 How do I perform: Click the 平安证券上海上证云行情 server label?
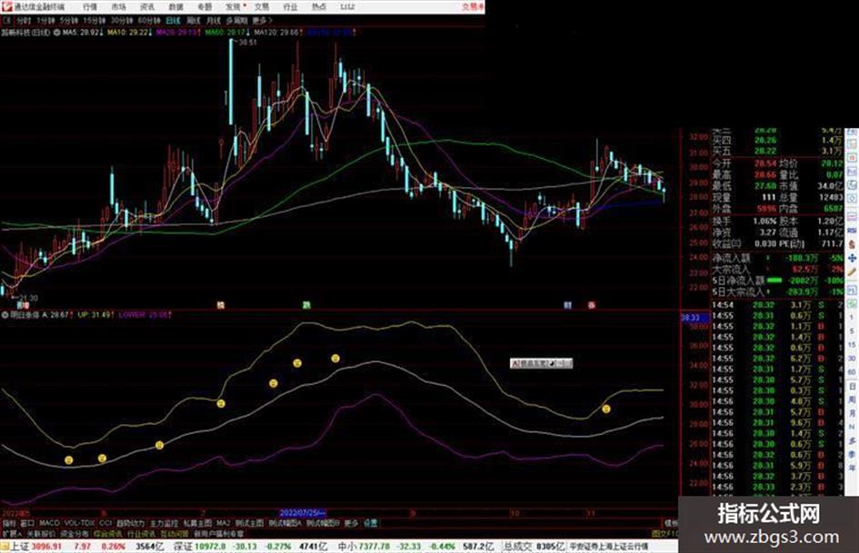(x=609, y=547)
